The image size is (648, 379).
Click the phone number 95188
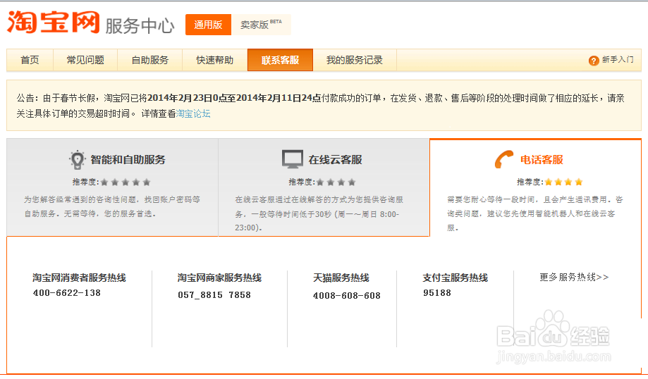[437, 293]
